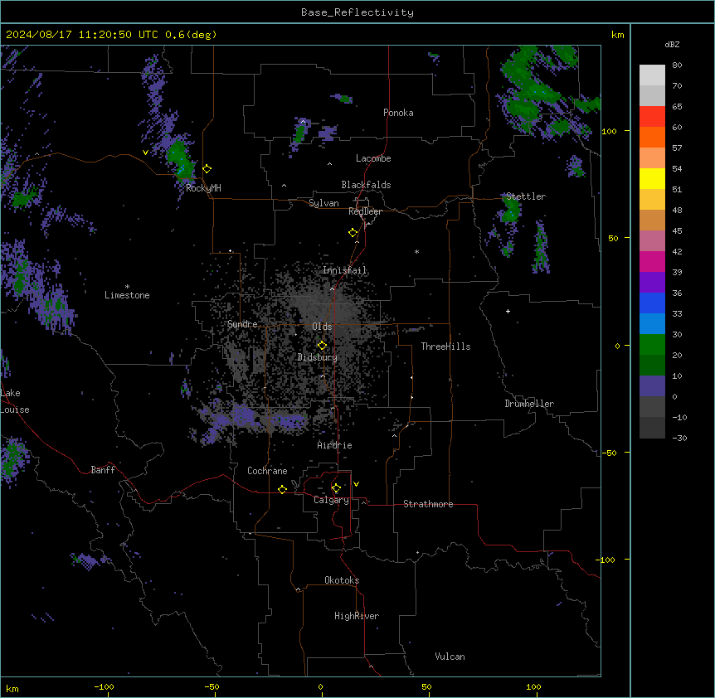Viewport: 715px width, 698px height.
Task: Click the Limestone label
Action: [127, 295]
